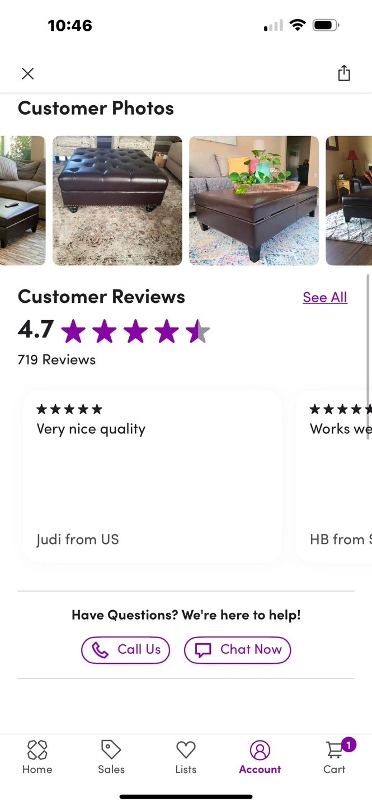Viewport: 372px width, 806px height.
Task: Start a chat with Chat Now
Action: pos(237,650)
